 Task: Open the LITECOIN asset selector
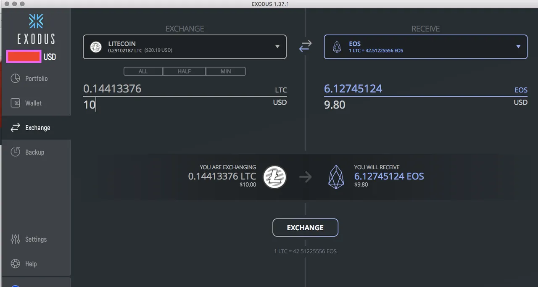coord(185,47)
